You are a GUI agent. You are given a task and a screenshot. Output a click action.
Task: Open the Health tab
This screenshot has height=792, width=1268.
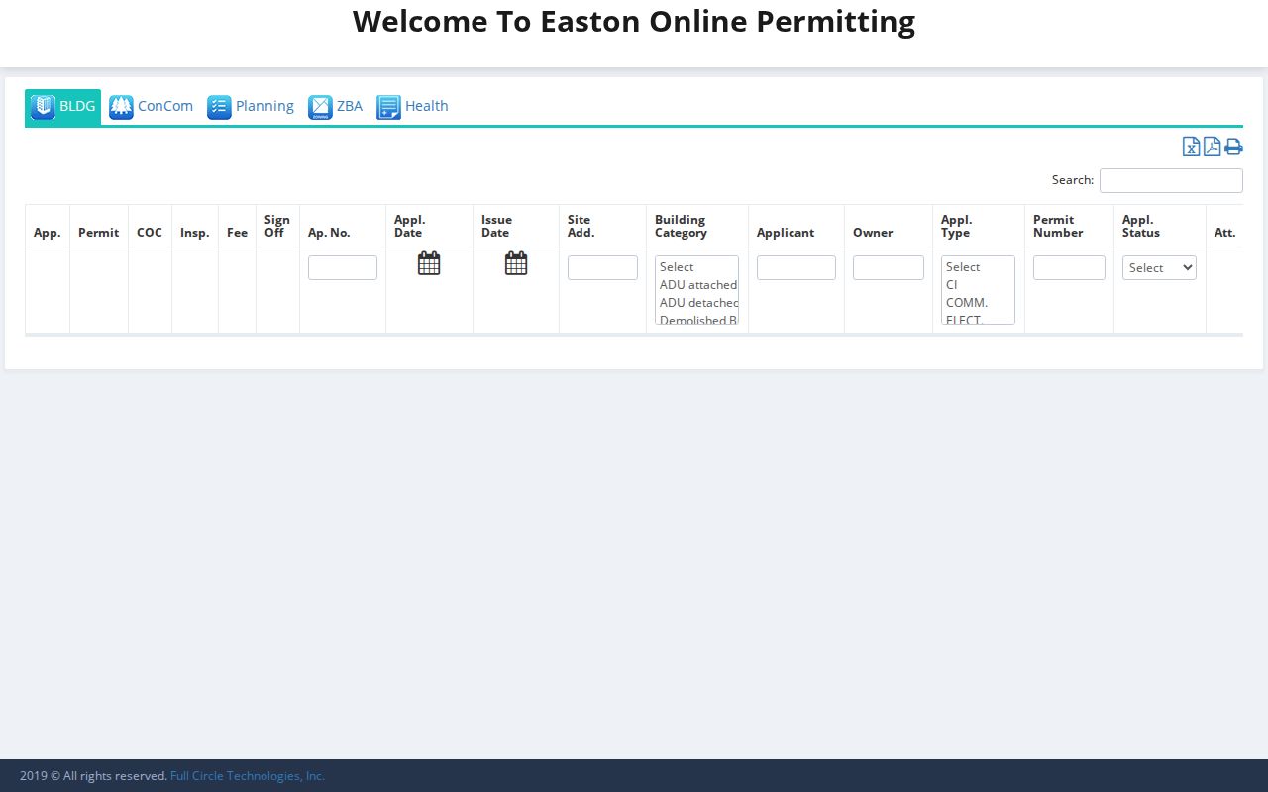pos(413,107)
